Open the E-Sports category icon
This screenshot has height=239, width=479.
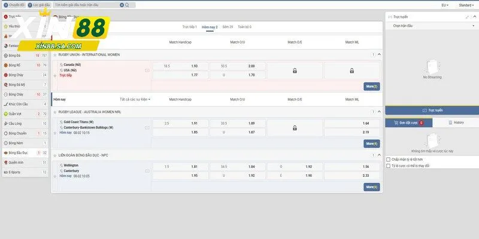tap(5, 171)
